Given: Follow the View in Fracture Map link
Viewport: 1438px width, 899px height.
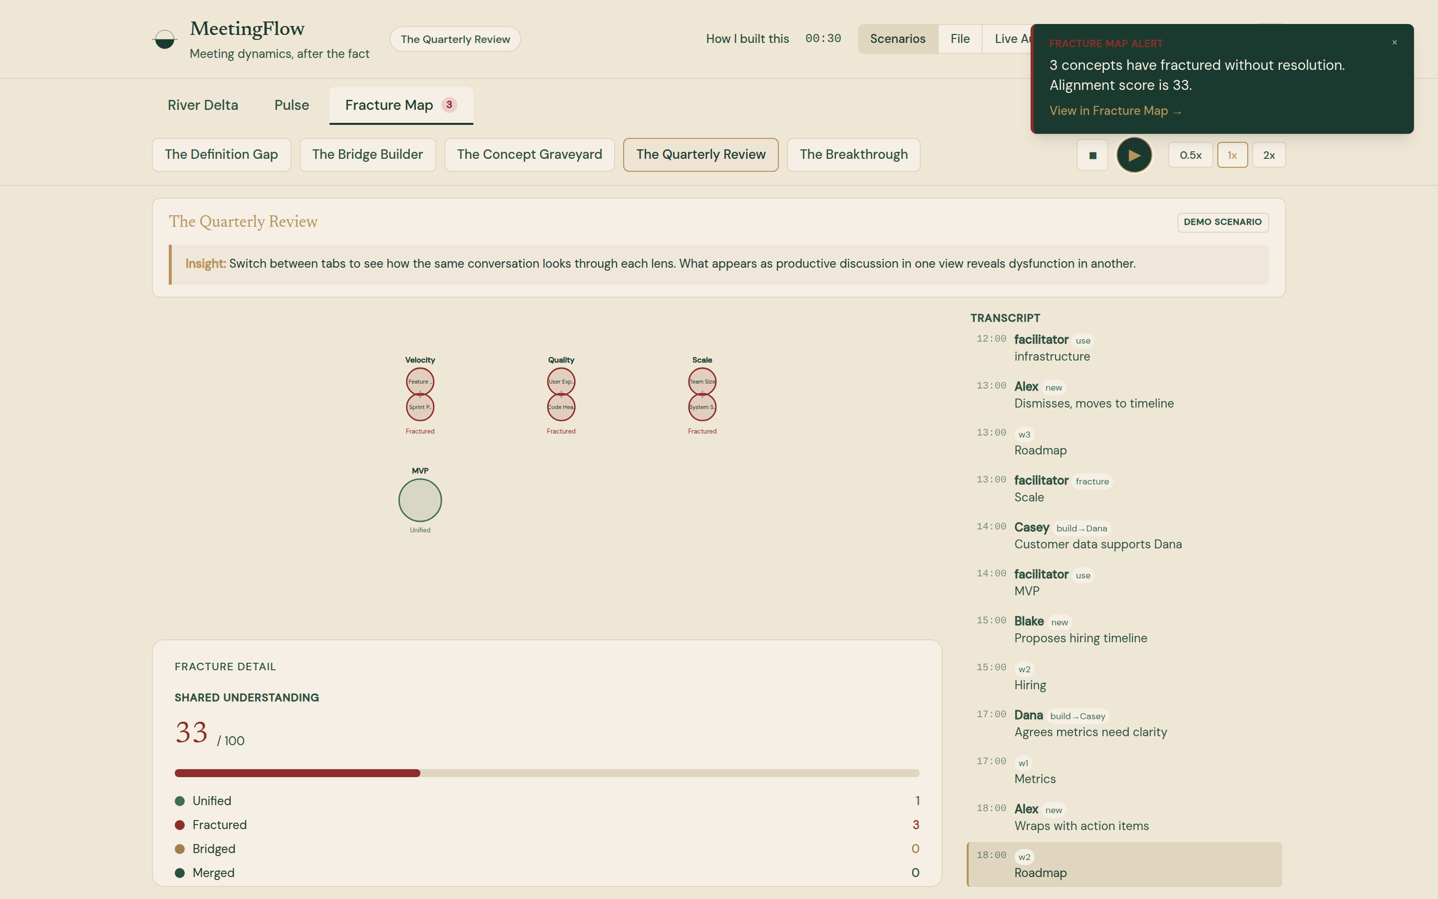Looking at the screenshot, I should [x=1115, y=110].
